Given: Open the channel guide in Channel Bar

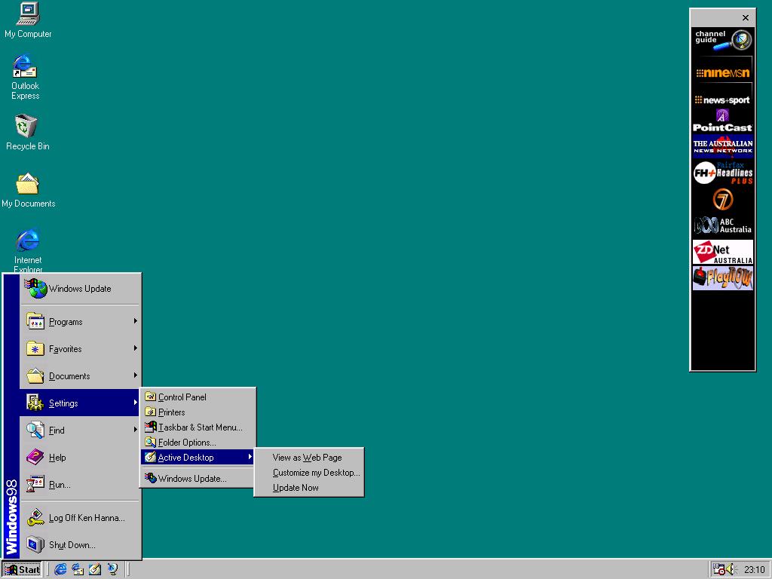Looking at the screenshot, I should [722, 41].
